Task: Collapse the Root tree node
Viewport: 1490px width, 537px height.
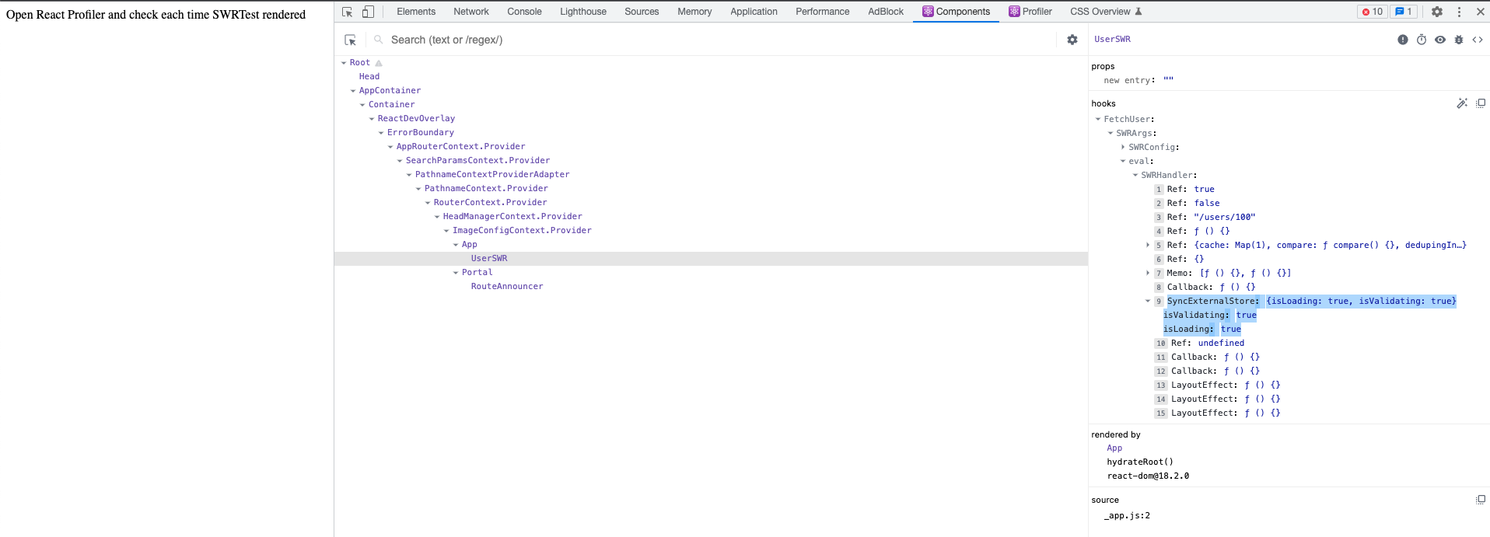Action: pos(344,63)
